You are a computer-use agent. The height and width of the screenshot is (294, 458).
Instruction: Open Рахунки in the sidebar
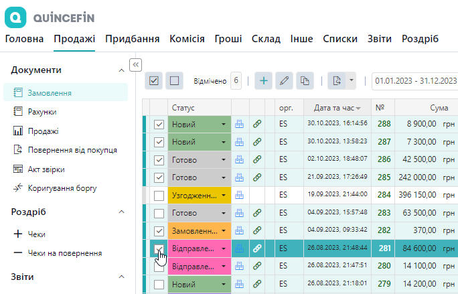coord(42,112)
